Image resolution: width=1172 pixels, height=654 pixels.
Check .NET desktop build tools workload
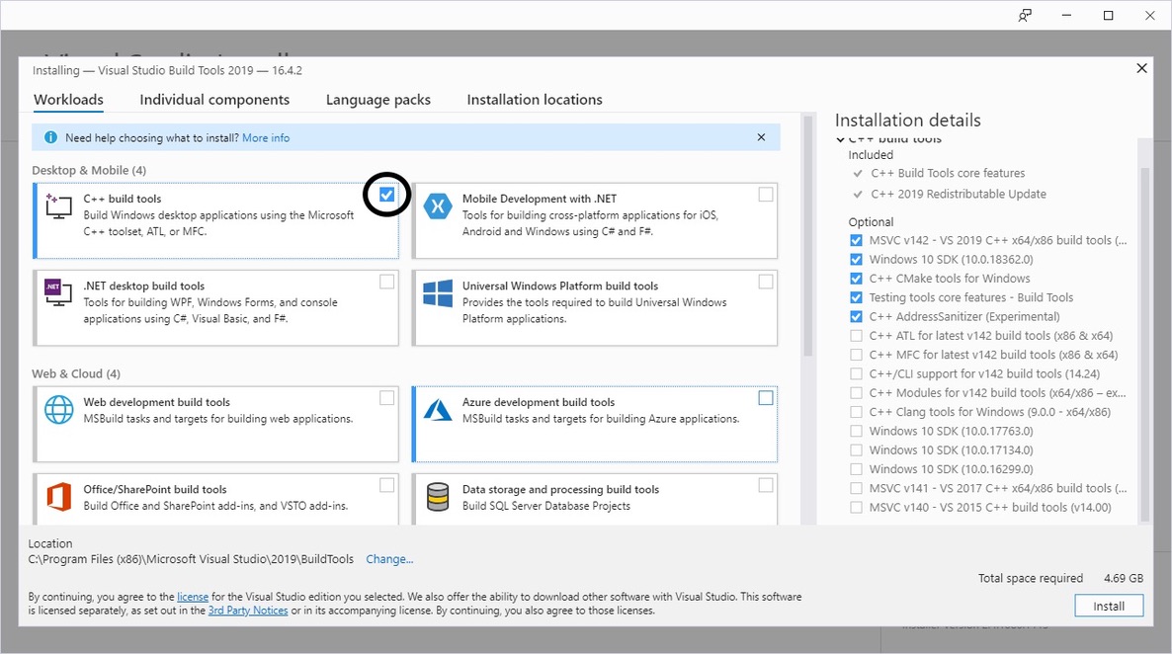pos(386,282)
